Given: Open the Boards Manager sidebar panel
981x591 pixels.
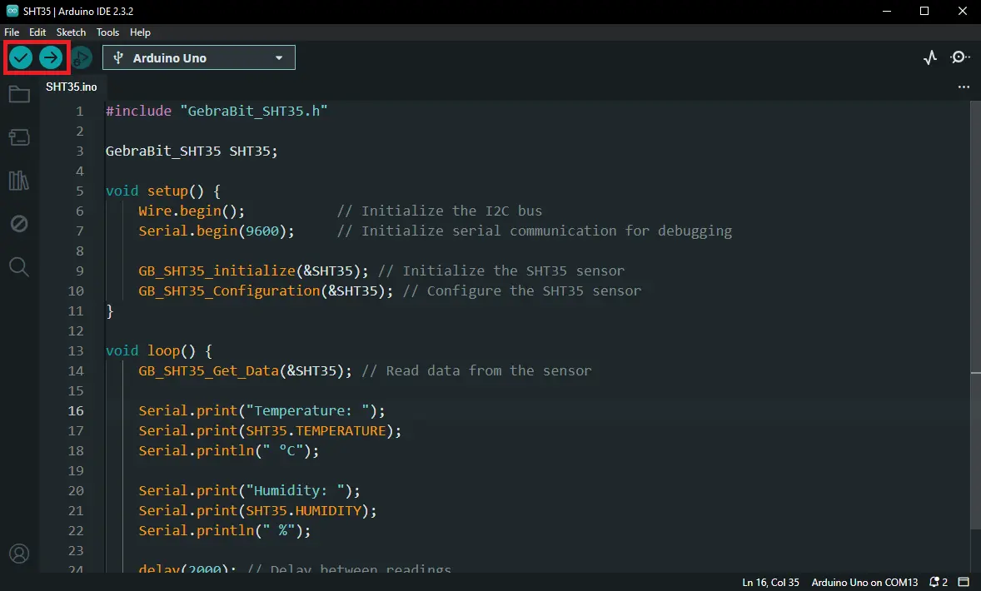Looking at the screenshot, I should click(19, 137).
